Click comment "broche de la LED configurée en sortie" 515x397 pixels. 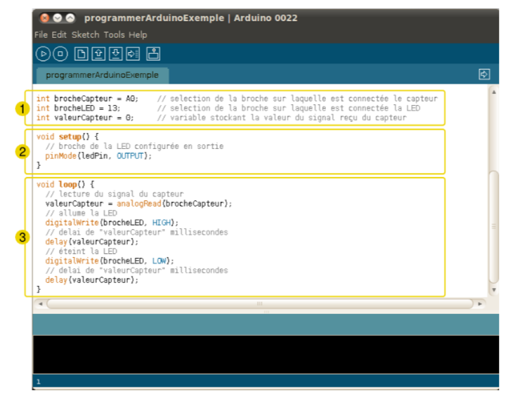(134, 146)
